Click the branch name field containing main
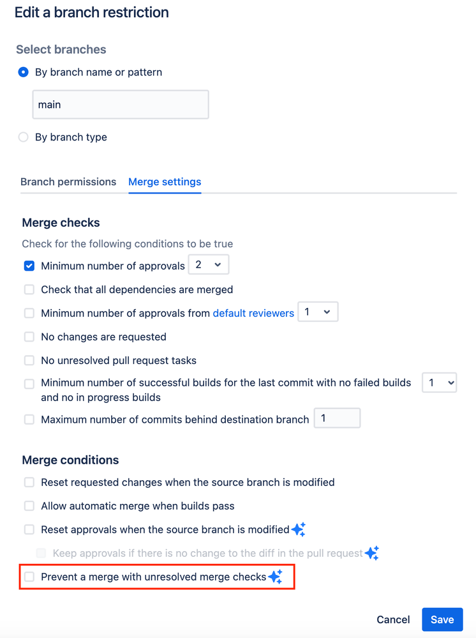The width and height of the screenshot is (476, 638). [120, 104]
